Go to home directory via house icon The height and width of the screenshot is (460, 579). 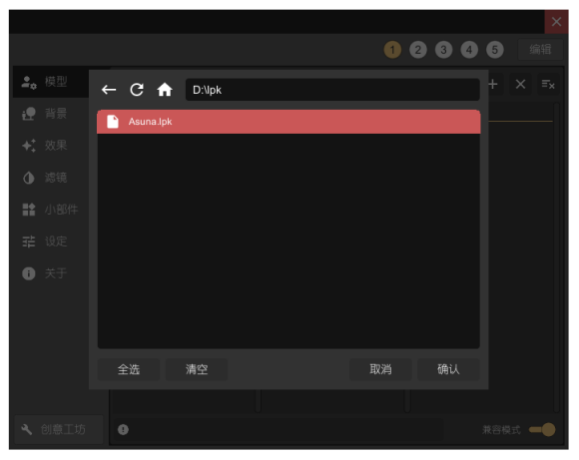[165, 90]
